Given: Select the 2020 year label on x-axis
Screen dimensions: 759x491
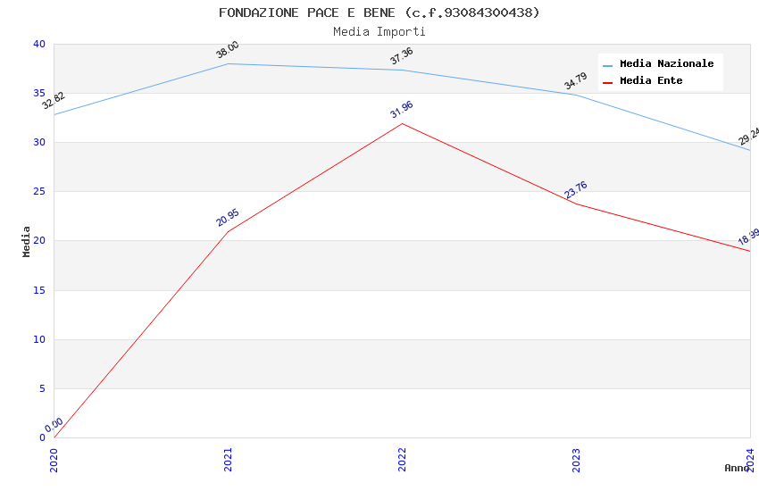Looking at the screenshot, I should point(54,459).
